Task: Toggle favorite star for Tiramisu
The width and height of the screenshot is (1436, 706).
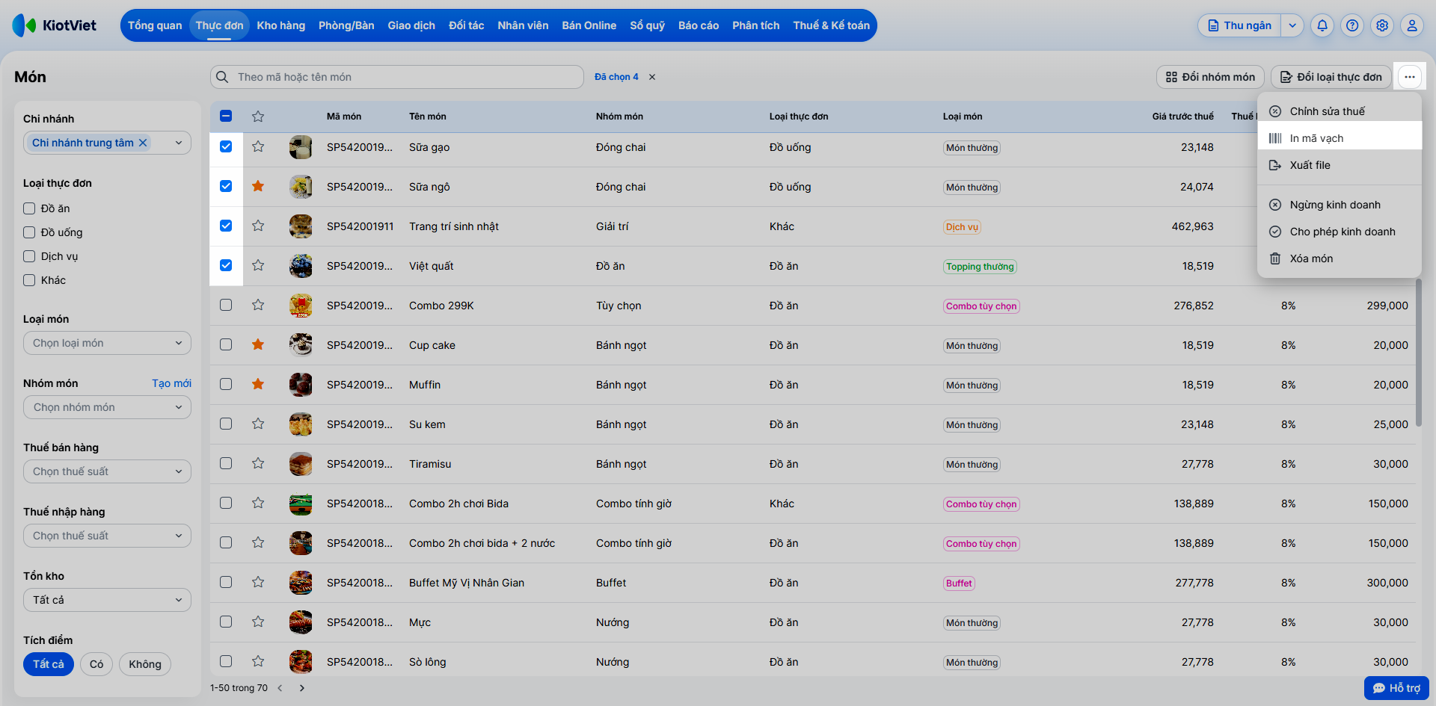Action: coord(258,463)
